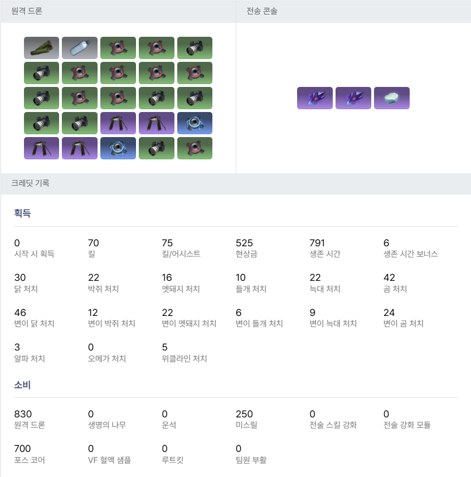Click the 생명의 나무 label
Viewport: 471px width, 477px height.
pos(107,425)
